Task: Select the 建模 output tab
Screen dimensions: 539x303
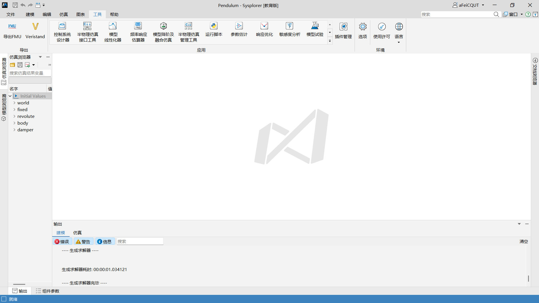Action: coord(61,233)
